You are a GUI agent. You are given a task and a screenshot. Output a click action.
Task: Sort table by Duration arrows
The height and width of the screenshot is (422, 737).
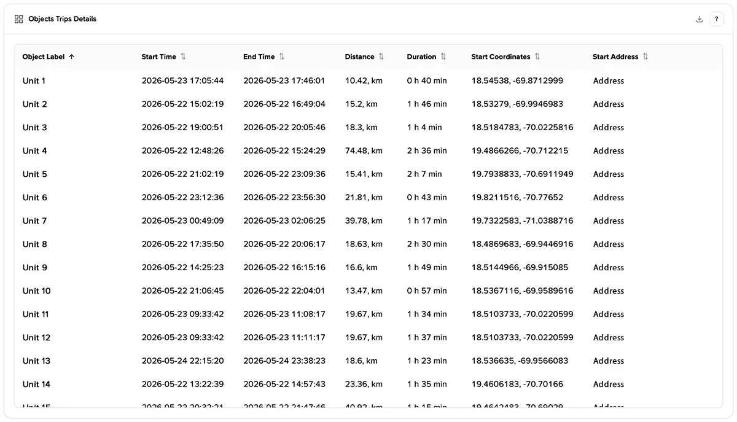[x=443, y=57]
